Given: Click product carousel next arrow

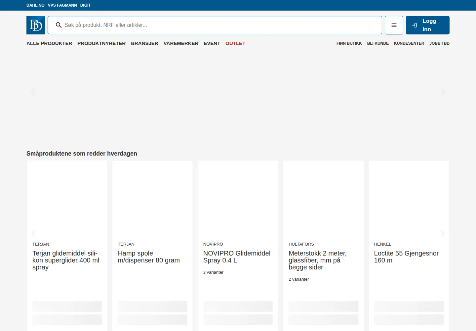Looking at the screenshot, I should pyautogui.click(x=443, y=234).
